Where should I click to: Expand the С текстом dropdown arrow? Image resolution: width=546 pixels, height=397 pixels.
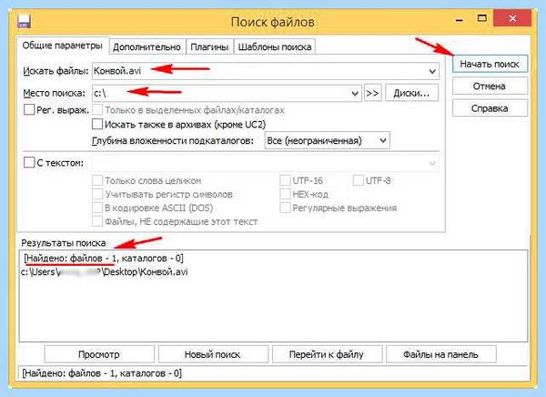[432, 163]
